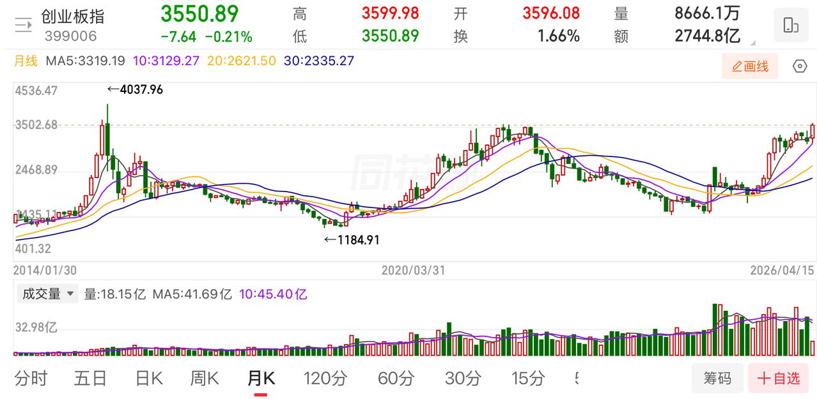Image resolution: width=817 pixels, height=399 pixels.
Task: Click the 画线 drawing tool button
Action: [x=750, y=66]
